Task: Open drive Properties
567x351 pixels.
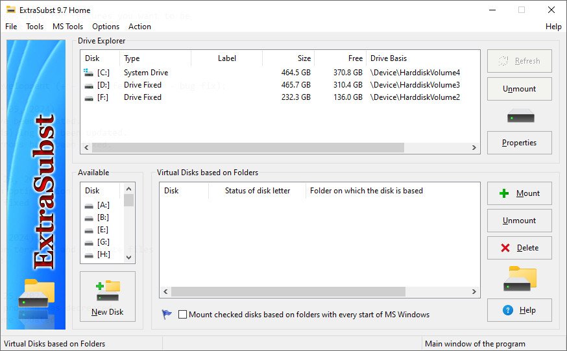Action: [x=519, y=143]
